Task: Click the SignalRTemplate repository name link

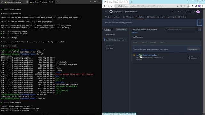Action: click(129, 12)
